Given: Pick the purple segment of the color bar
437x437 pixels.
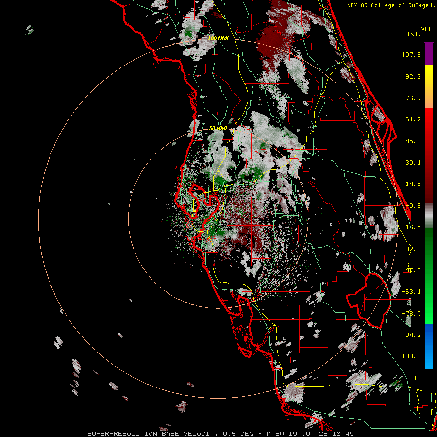Looking at the screenshot, I should [x=429, y=54].
